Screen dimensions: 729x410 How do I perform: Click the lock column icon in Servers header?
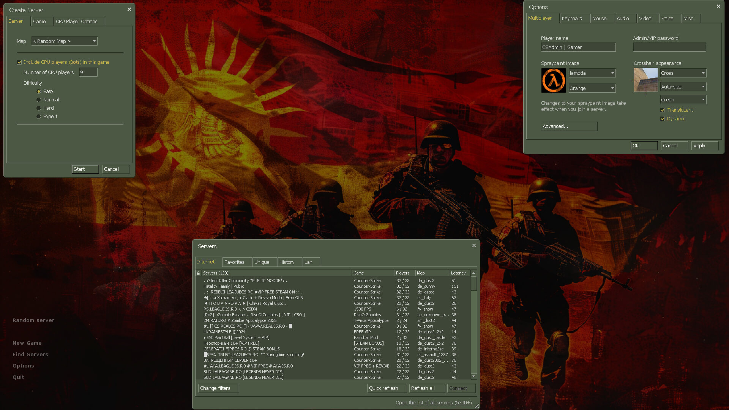198,273
